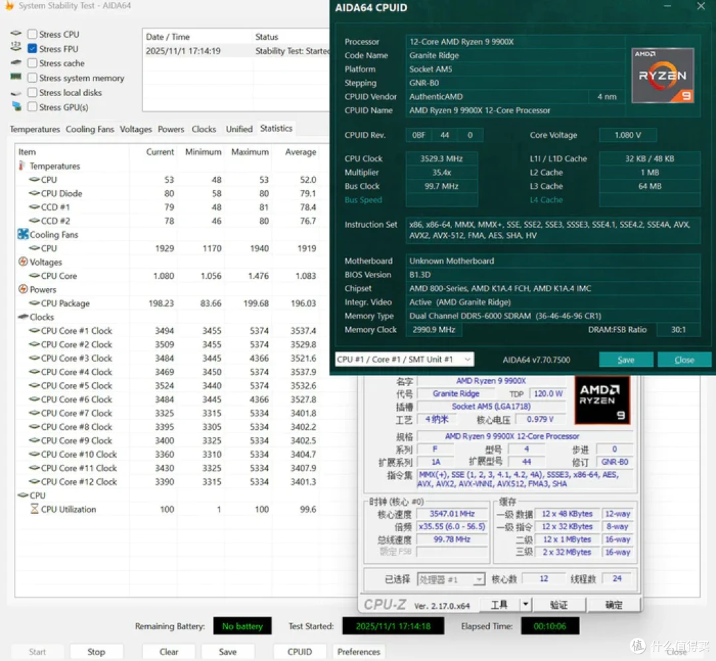The width and height of the screenshot is (716, 661).
Task: Click the Average column header
Action: point(300,152)
